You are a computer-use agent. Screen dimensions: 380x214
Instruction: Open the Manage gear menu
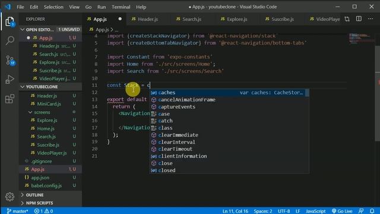[9, 197]
